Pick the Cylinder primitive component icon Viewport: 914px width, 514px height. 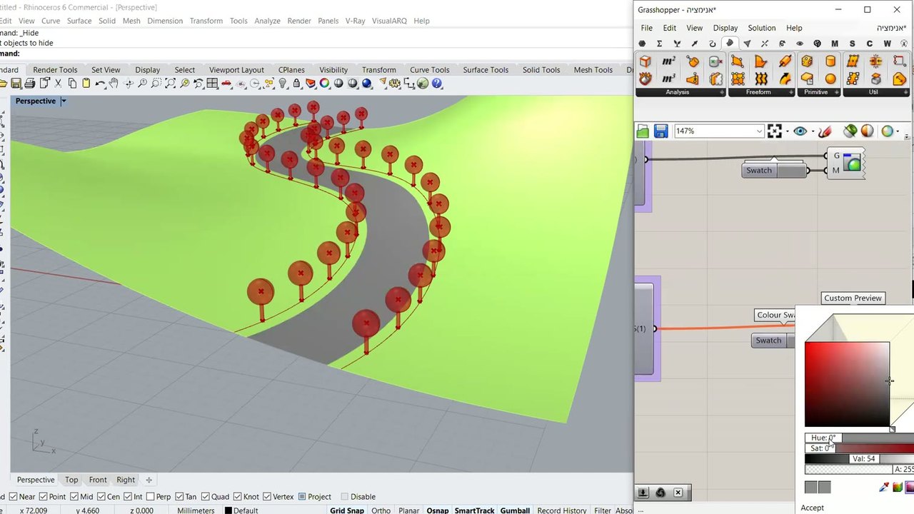tap(830, 61)
